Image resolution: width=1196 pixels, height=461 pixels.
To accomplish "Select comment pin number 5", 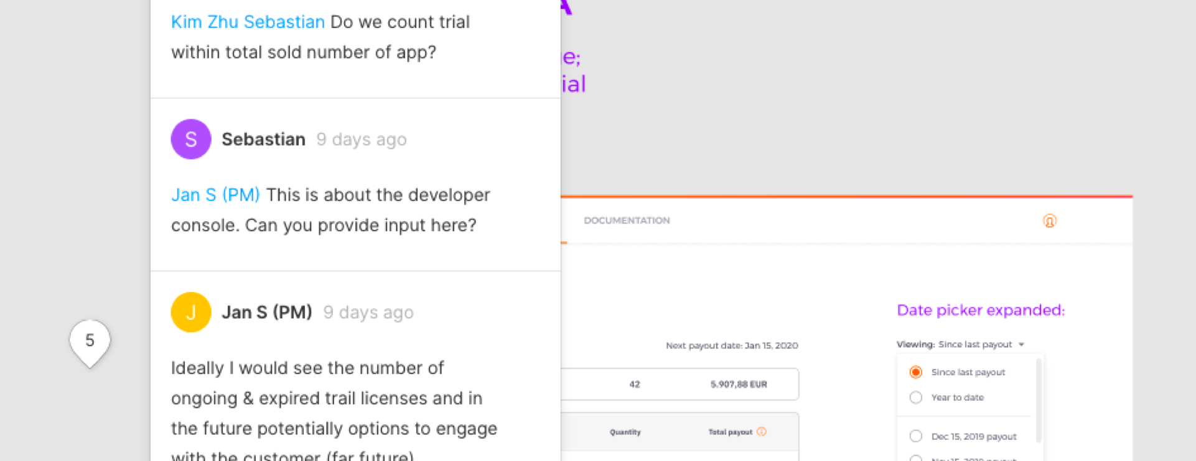I will click(x=90, y=343).
